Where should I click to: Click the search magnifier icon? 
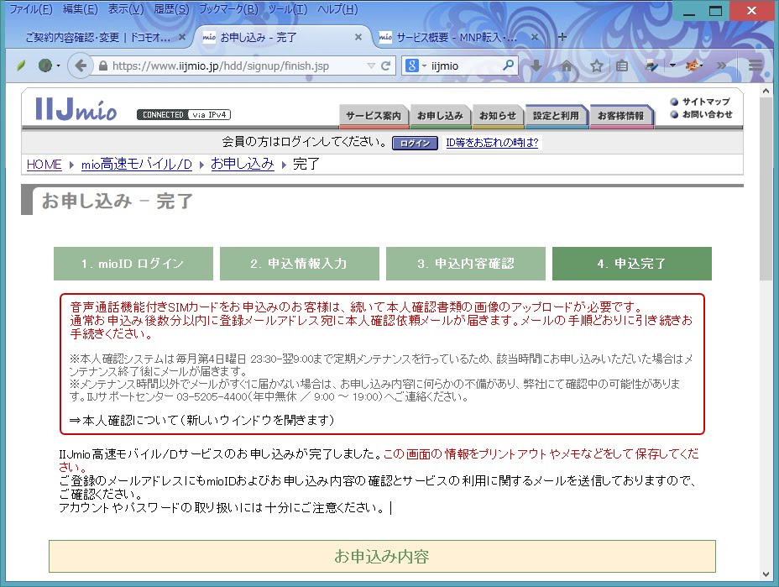[x=508, y=66]
